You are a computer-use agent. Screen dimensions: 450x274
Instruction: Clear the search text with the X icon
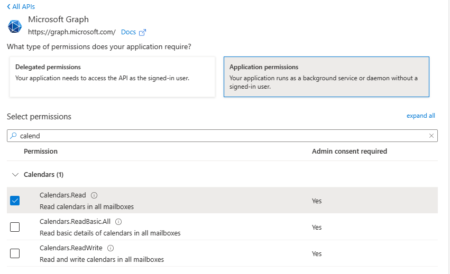[431, 136]
